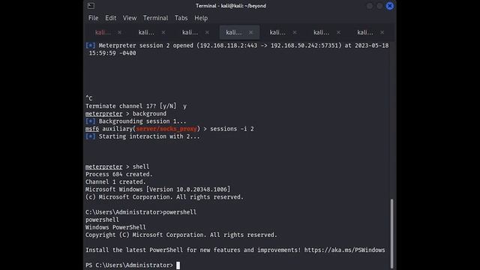Click the window title 'Terminal - kali@kali: ~/beyond'
Viewport: 480px width, 270px height.
[x=231, y=6]
